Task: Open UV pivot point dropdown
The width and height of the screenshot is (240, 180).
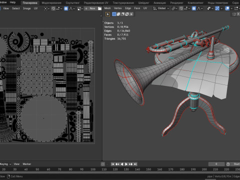Action: pyautogui.click(x=46, y=8)
